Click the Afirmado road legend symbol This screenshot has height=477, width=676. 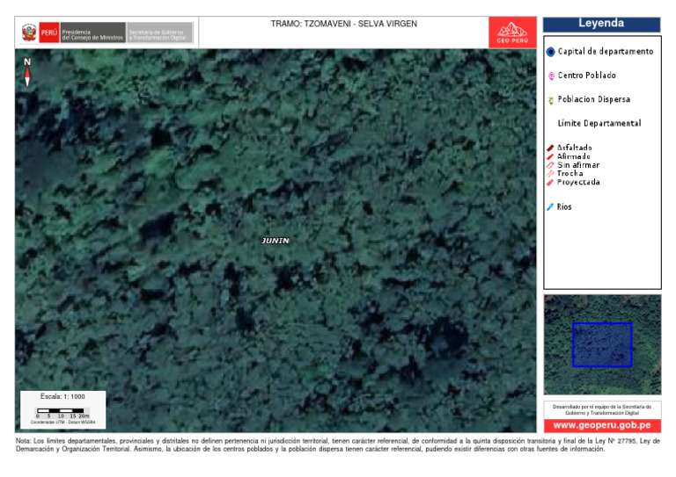(x=550, y=156)
